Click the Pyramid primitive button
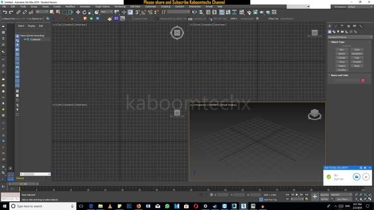Image resolution: width=374 pixels, height=210 pixels. pos(357,62)
